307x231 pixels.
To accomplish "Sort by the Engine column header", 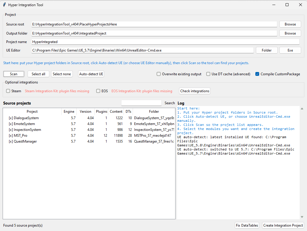I will click(x=69, y=112).
